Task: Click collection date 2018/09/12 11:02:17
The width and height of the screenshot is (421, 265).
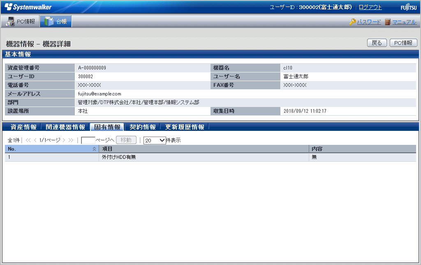Action: click(305, 111)
